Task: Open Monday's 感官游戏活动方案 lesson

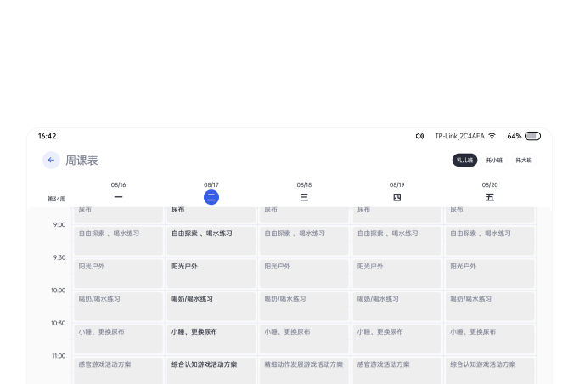Action: [x=118, y=370]
